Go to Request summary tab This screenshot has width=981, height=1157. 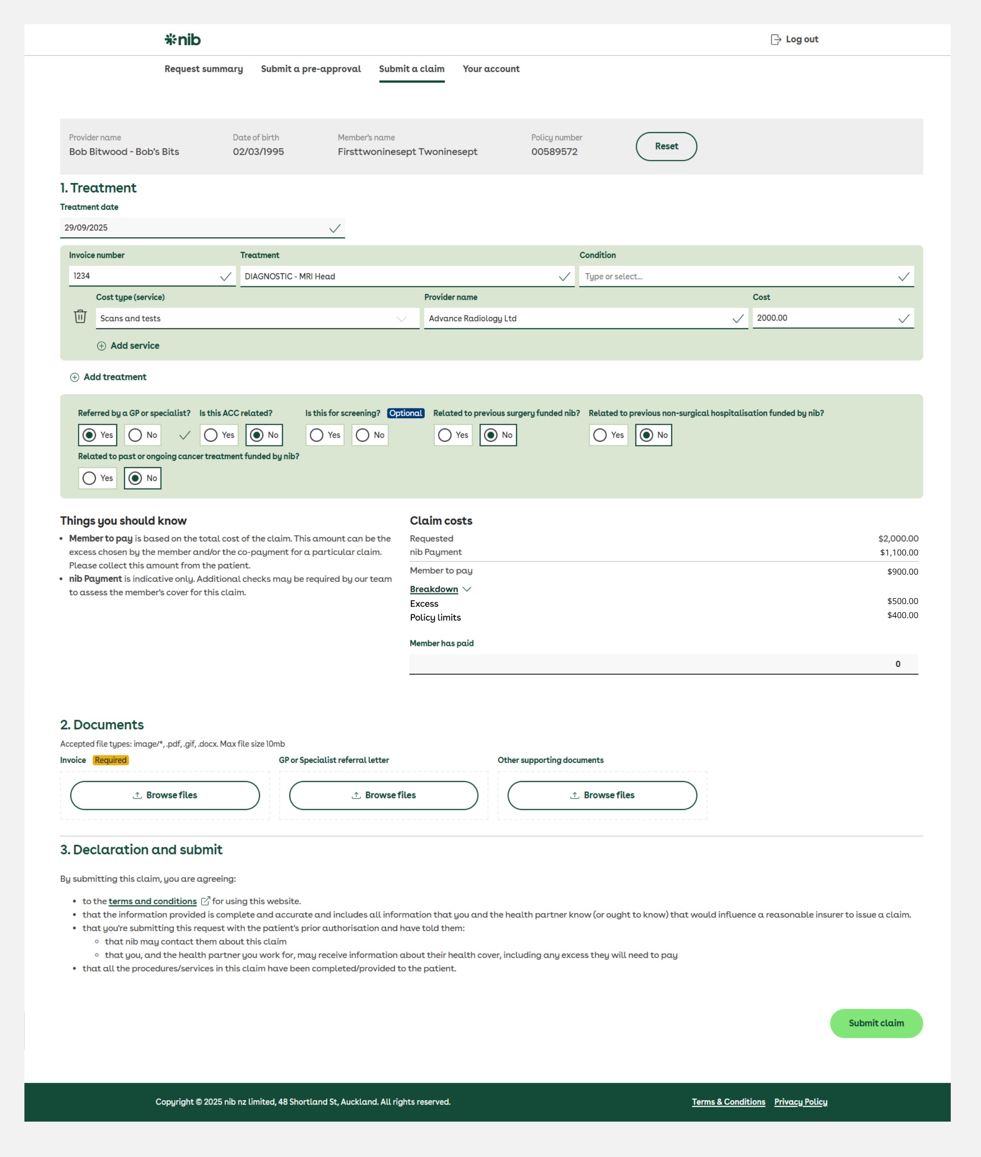(x=204, y=69)
